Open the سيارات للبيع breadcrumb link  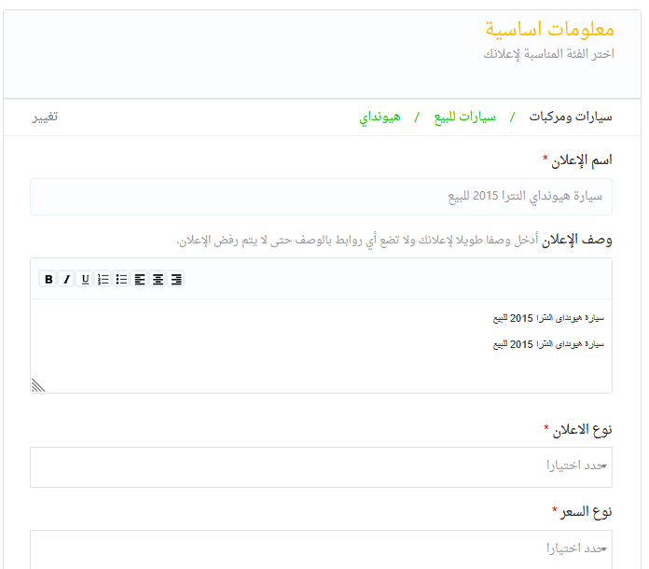click(x=464, y=118)
